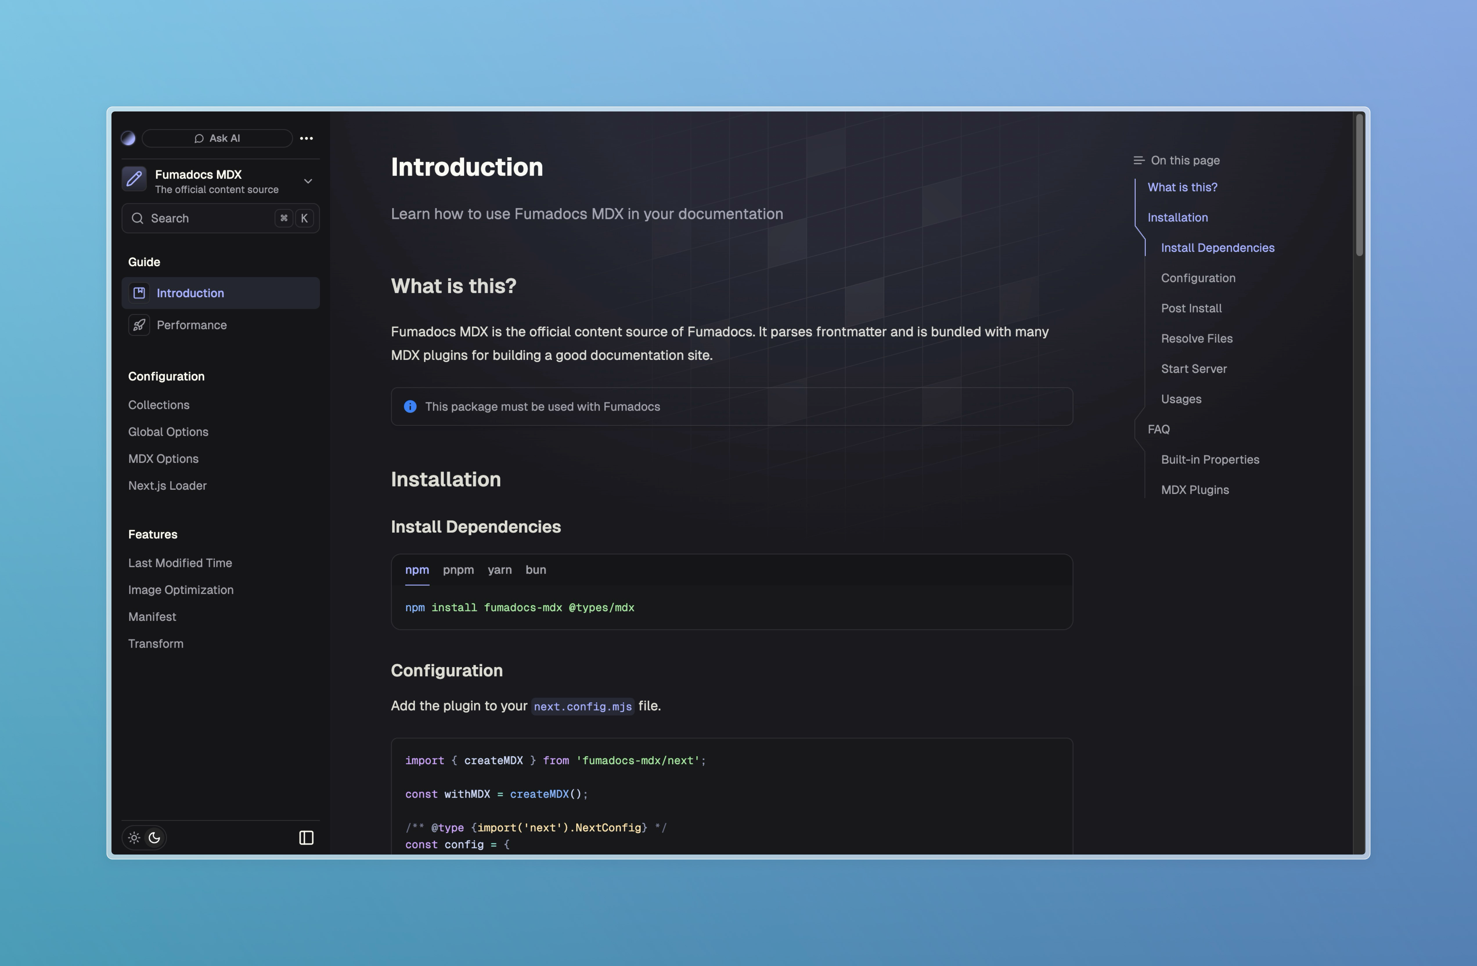Click the Ask AI chat bubble icon
The image size is (1477, 966).
[199, 138]
